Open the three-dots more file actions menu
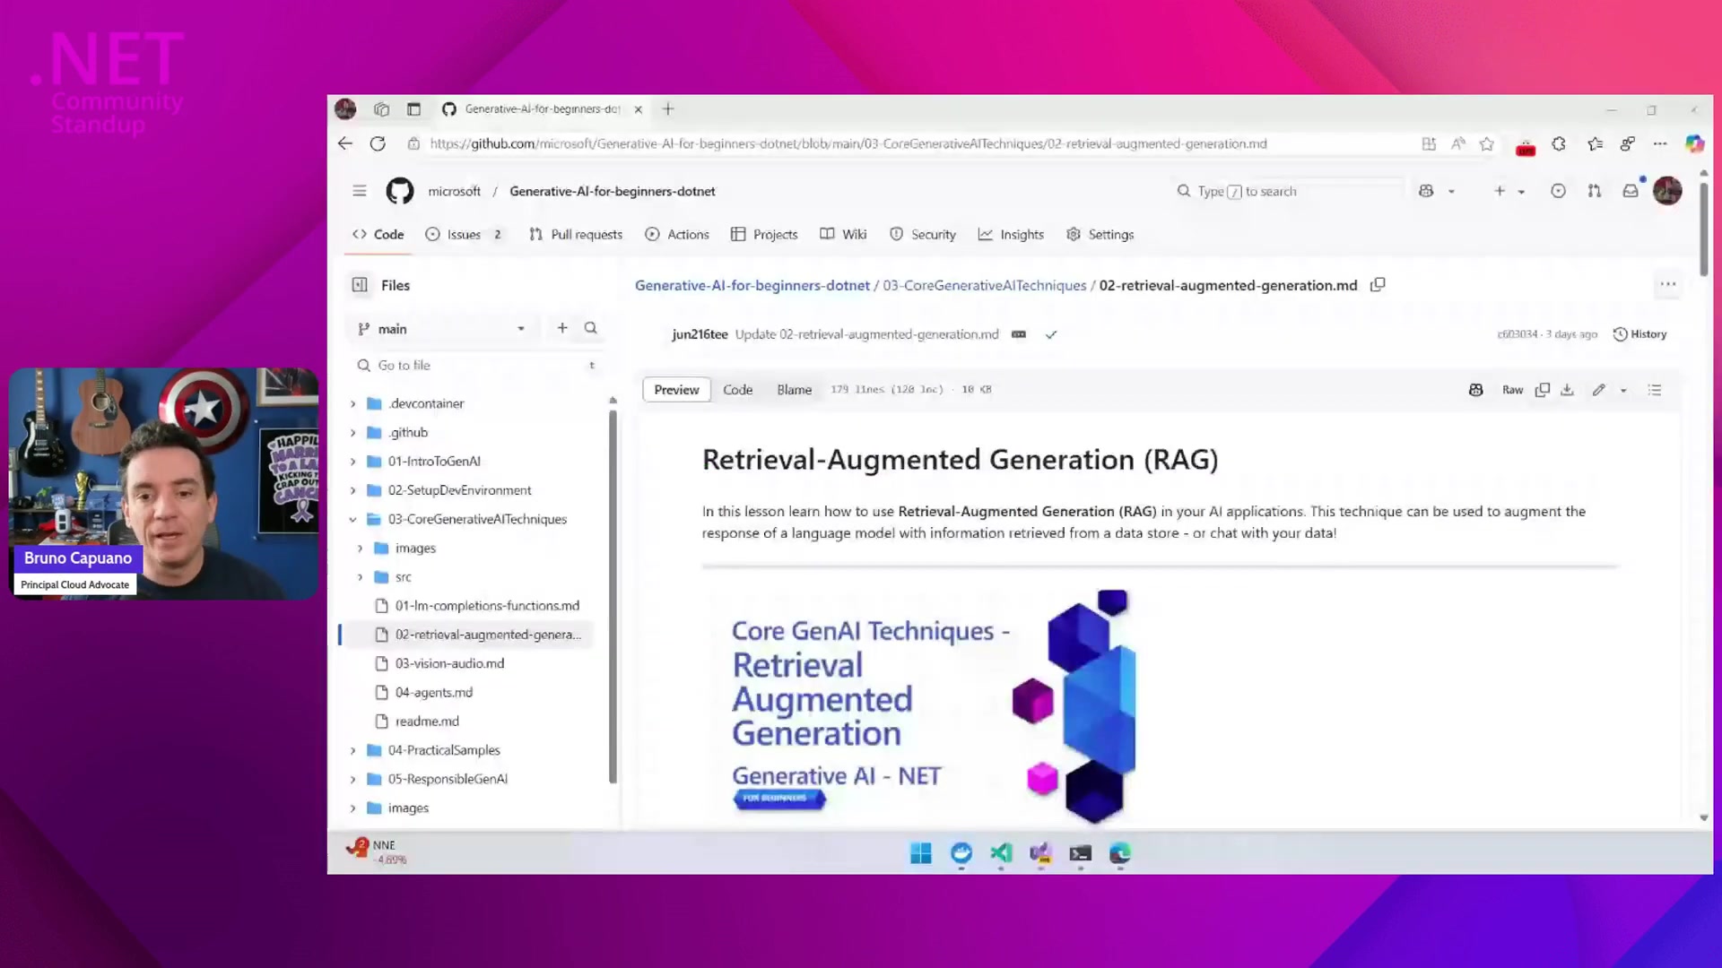This screenshot has width=1722, height=968. [1667, 285]
